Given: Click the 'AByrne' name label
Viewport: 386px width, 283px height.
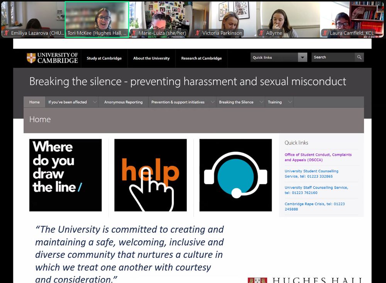Looking at the screenshot, I should tap(274, 33).
